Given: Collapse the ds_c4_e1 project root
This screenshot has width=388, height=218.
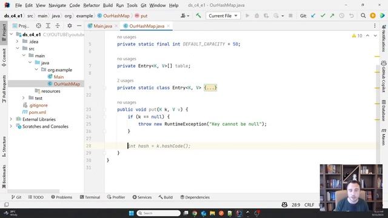Looking at the screenshot, I should [x=12, y=35].
